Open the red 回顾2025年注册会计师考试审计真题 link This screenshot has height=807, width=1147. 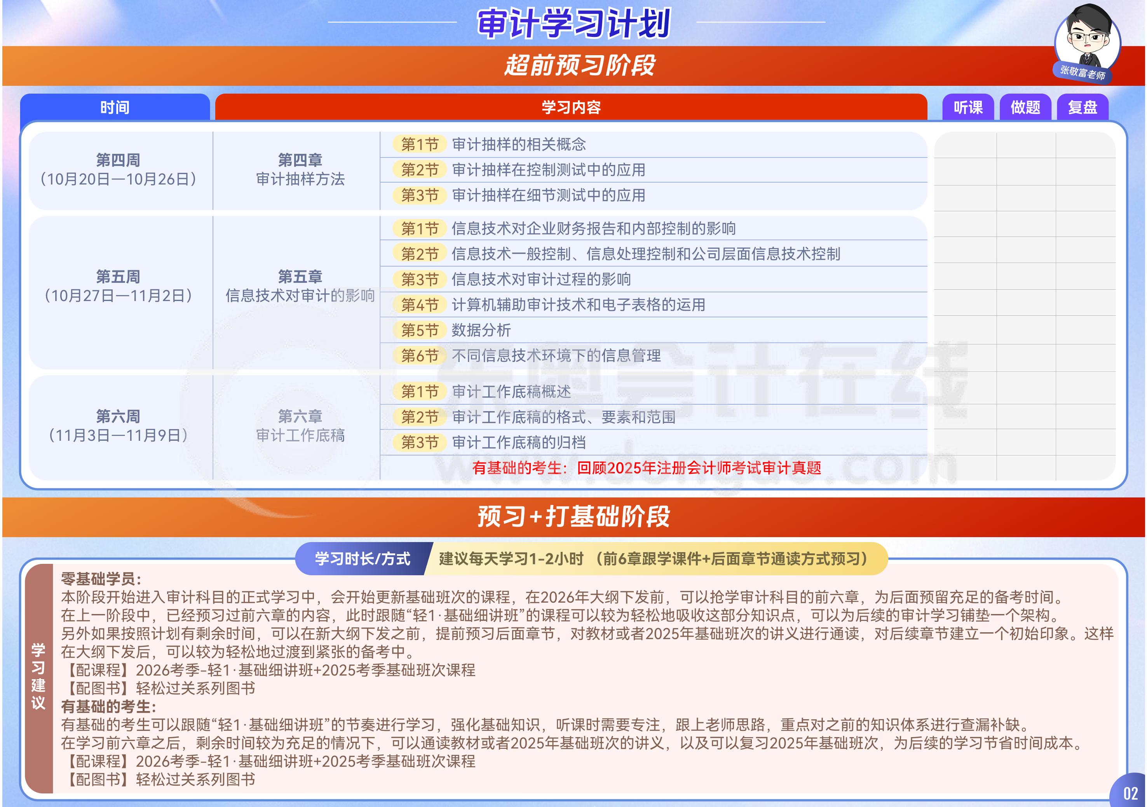pyautogui.click(x=699, y=468)
